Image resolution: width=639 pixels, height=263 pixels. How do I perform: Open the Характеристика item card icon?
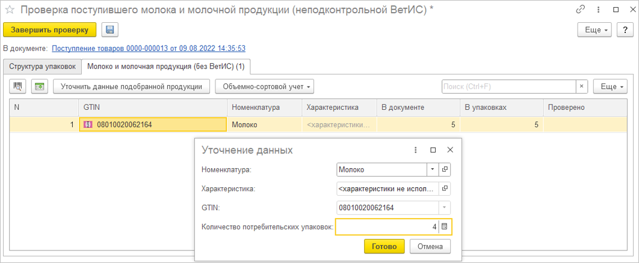[x=445, y=189]
